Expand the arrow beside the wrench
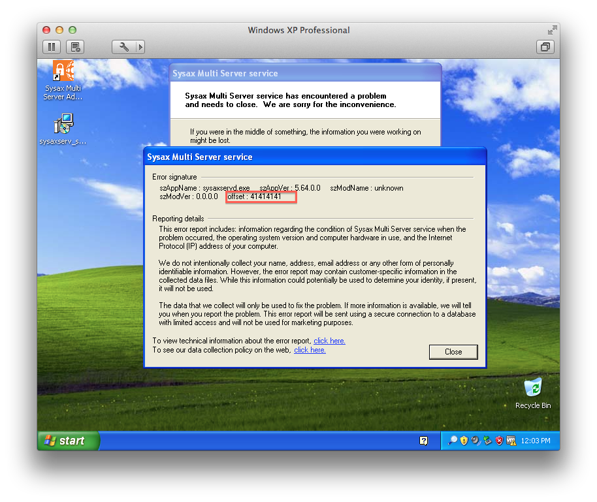Image resolution: width=597 pixels, height=502 pixels. point(139,47)
